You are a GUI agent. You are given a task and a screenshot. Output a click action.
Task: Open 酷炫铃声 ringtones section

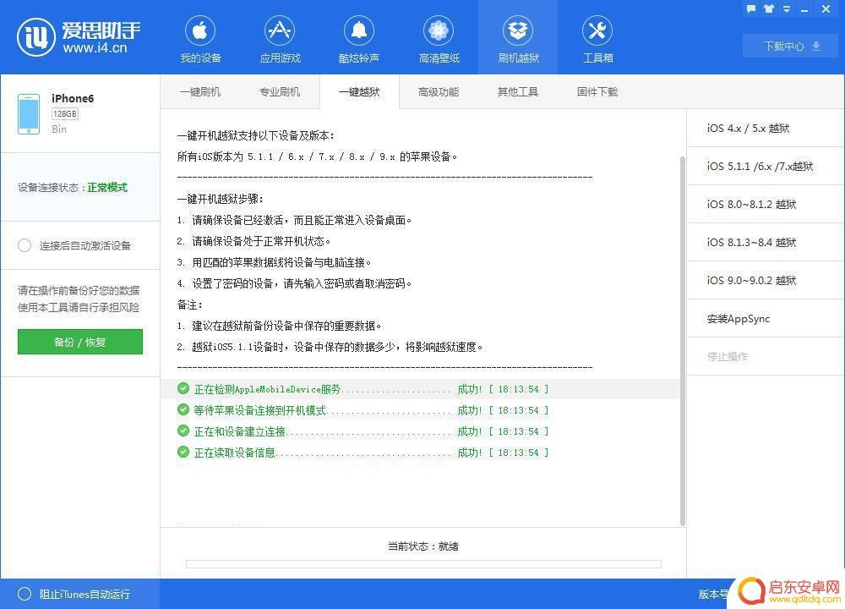click(359, 39)
